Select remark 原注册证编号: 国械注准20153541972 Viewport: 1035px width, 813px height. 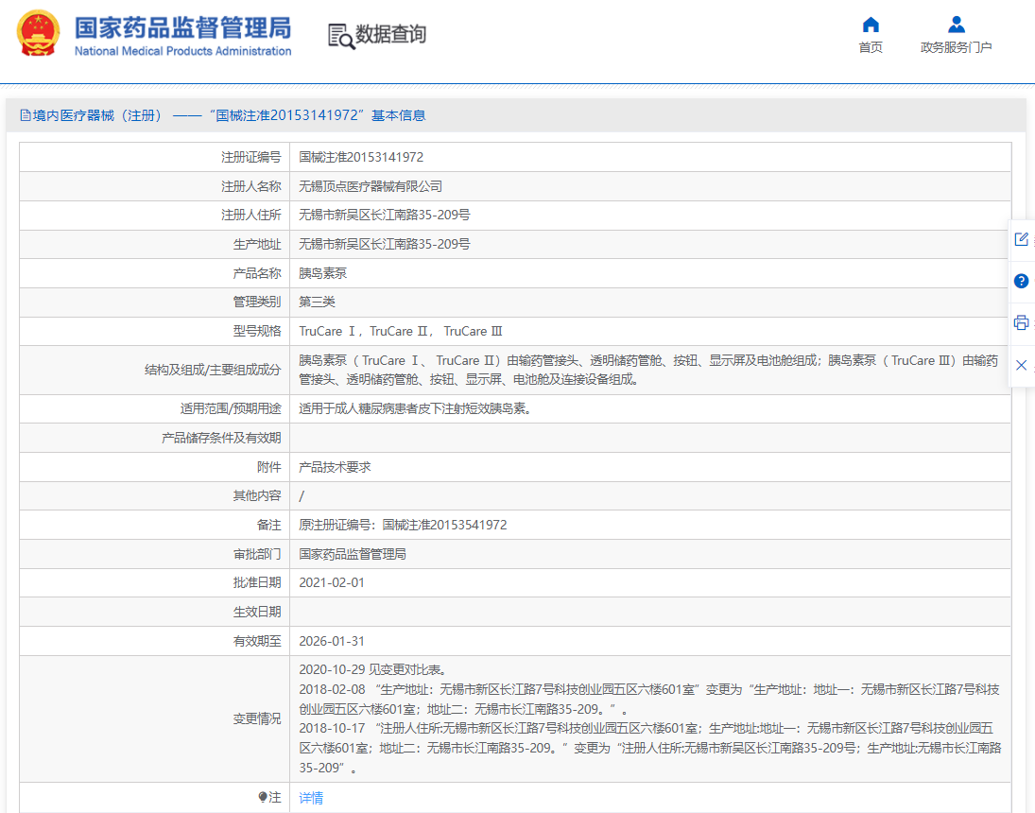click(403, 525)
